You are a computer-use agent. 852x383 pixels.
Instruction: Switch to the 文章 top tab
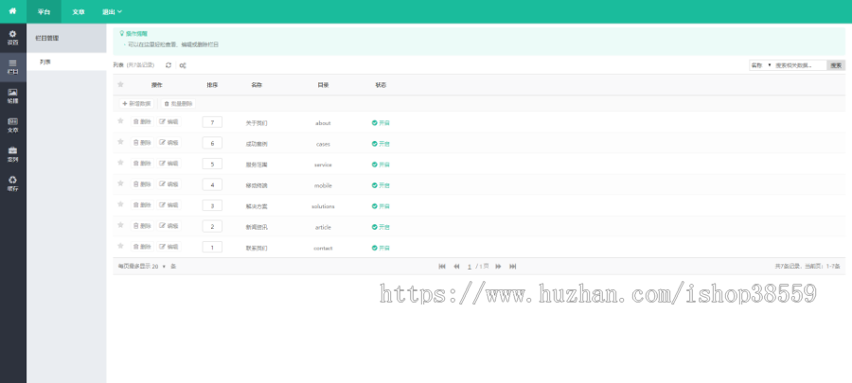pos(79,11)
